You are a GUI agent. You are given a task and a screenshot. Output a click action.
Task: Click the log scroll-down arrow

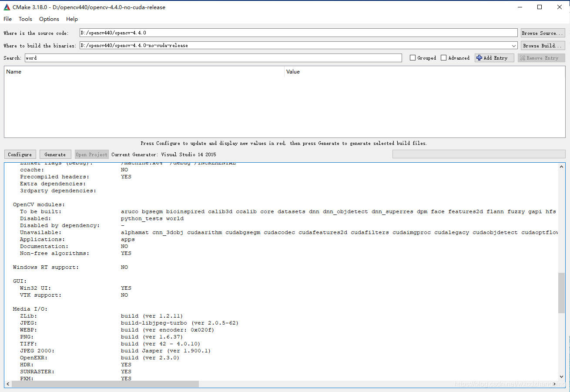tap(562, 377)
